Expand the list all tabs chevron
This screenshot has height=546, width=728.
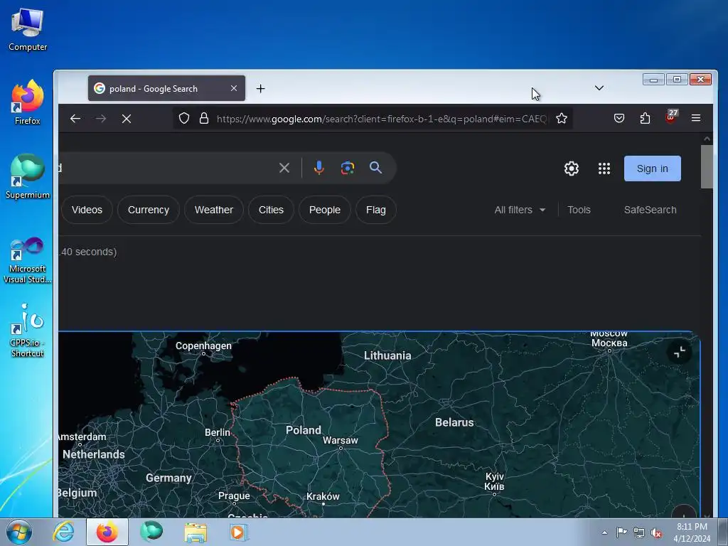click(599, 87)
